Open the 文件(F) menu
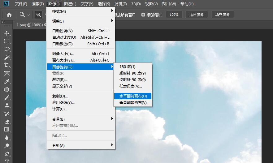 tap(21, 4)
